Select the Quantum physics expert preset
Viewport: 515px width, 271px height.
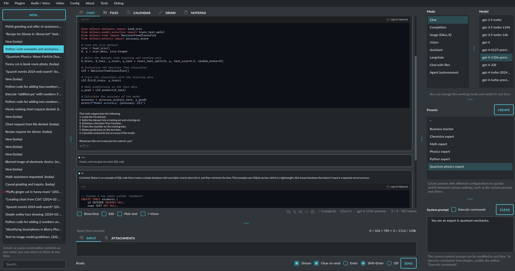point(447,167)
